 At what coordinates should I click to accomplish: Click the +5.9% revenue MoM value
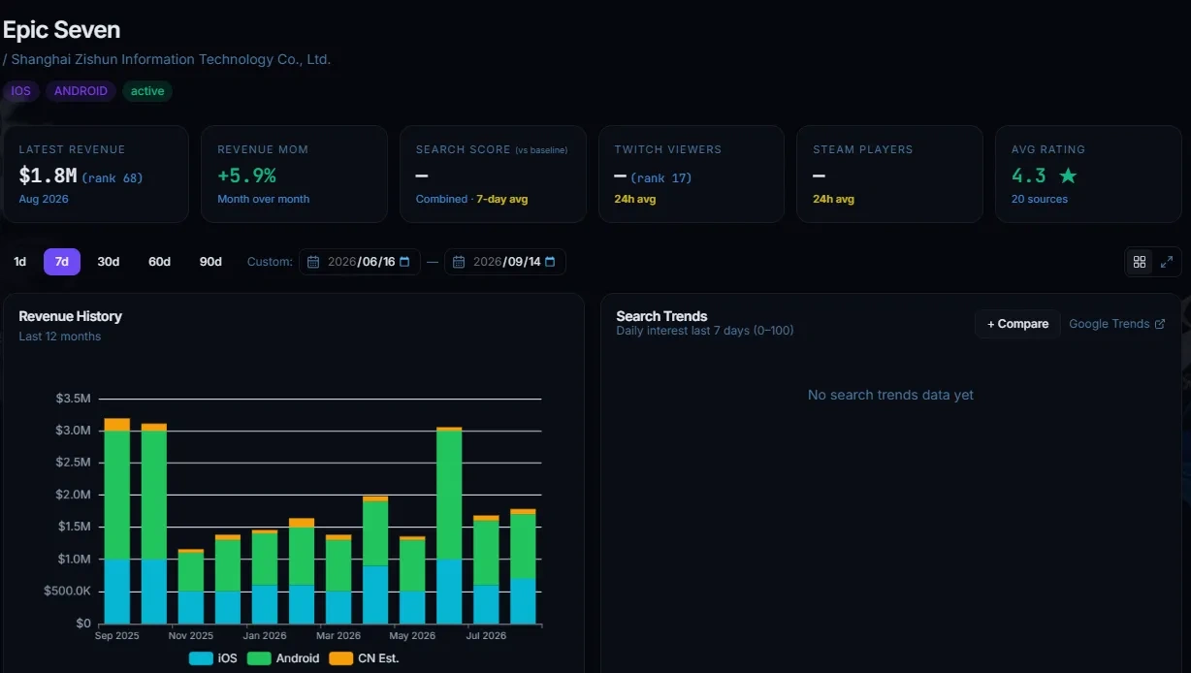246,176
